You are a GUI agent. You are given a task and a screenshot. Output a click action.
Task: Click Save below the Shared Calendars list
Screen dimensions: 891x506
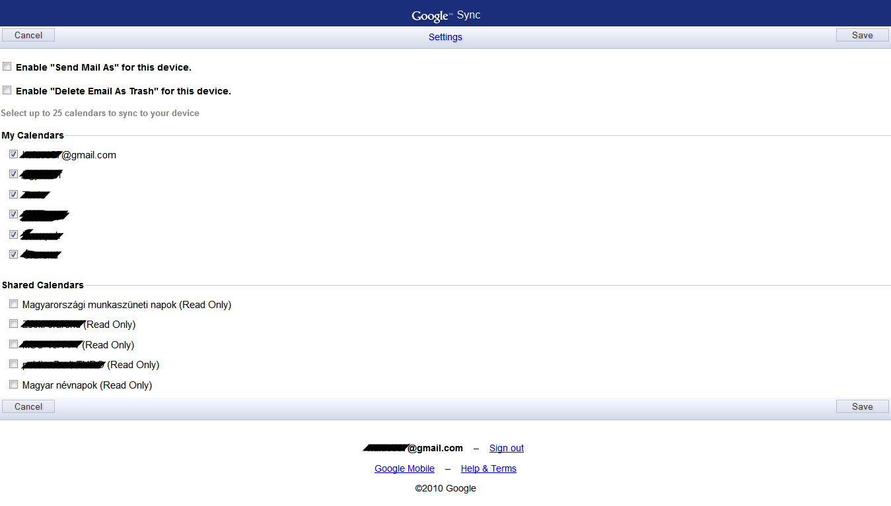(862, 406)
